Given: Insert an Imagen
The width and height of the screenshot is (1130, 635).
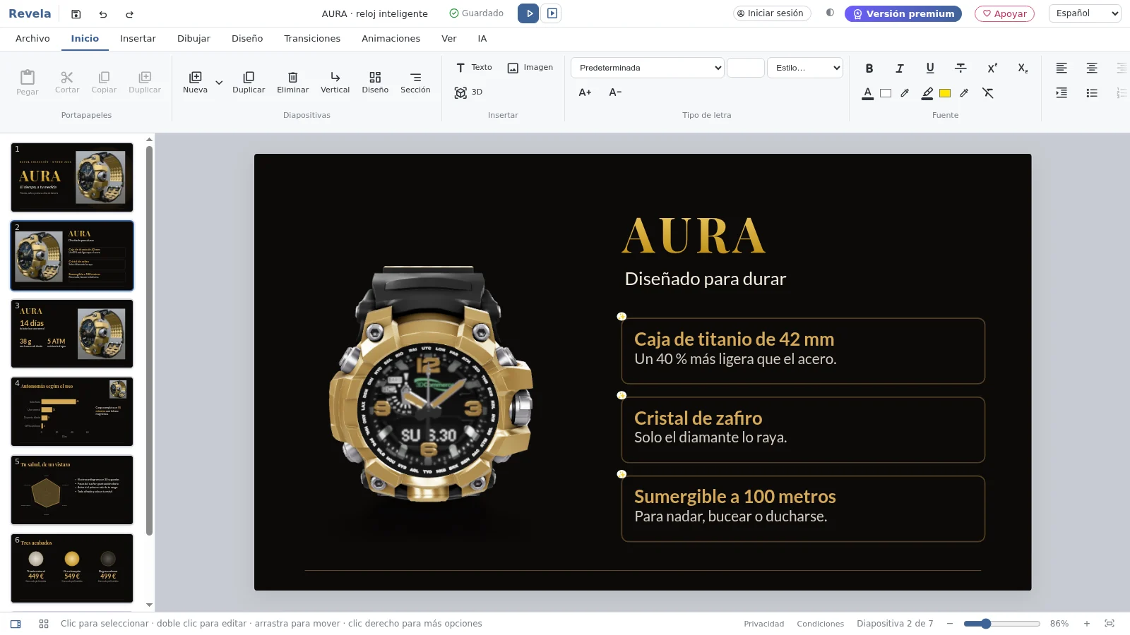Looking at the screenshot, I should pyautogui.click(x=530, y=68).
